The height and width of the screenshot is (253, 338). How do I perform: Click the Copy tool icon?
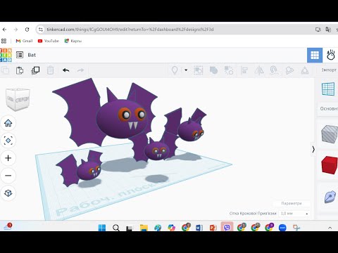tap(5, 70)
